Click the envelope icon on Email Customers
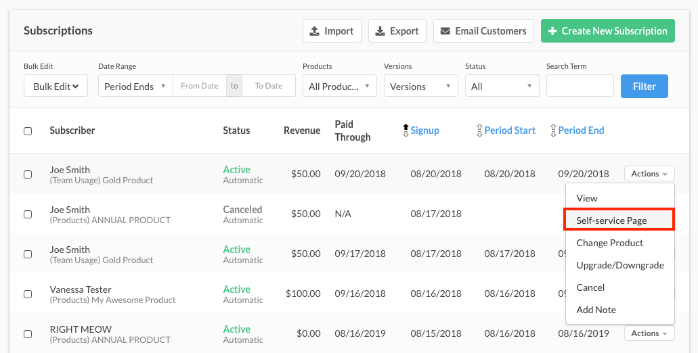 pos(445,31)
